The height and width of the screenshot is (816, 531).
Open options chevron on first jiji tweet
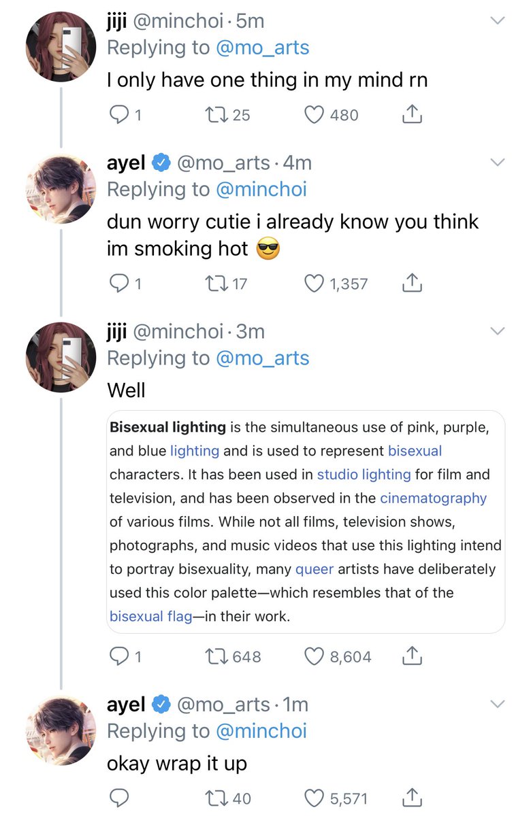click(x=498, y=21)
